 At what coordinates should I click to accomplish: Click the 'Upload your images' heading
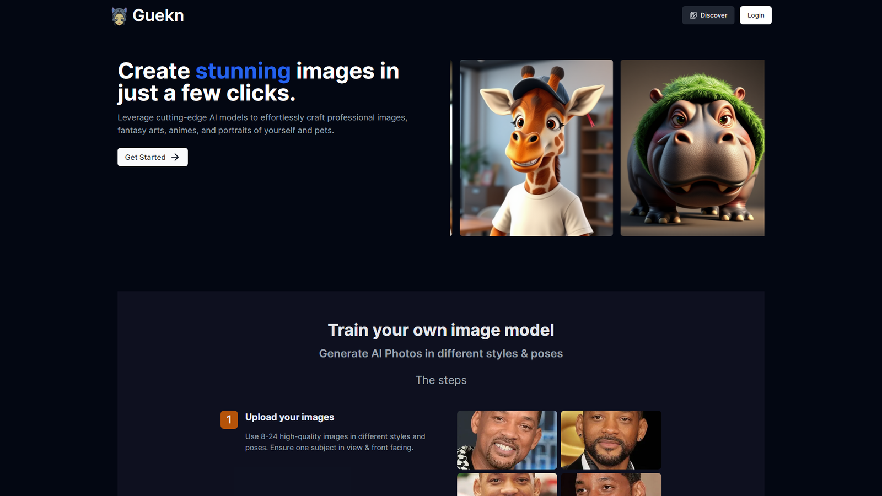click(289, 417)
